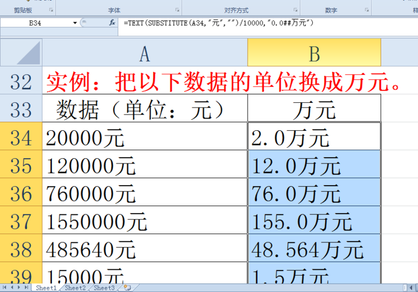Click the horizontal scrollbar left arrow
418x292 pixels.
[x=411, y=288]
